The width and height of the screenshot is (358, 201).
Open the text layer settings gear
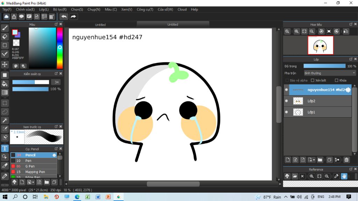348,90
